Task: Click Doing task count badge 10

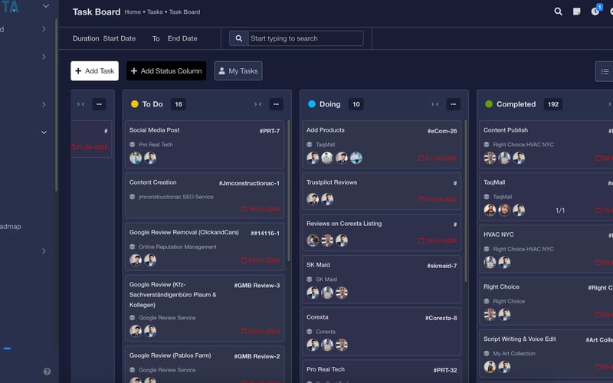Action: [356, 104]
